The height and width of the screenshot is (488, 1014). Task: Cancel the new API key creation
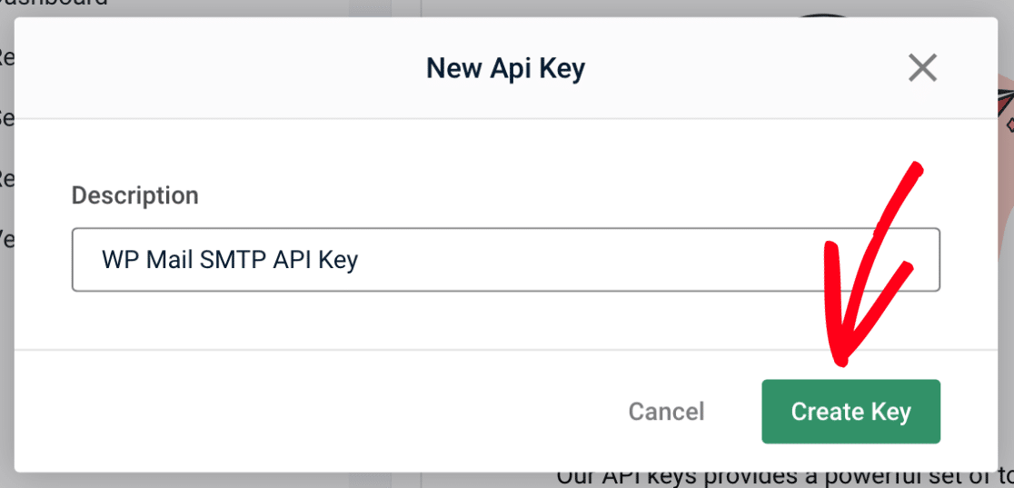[666, 412]
